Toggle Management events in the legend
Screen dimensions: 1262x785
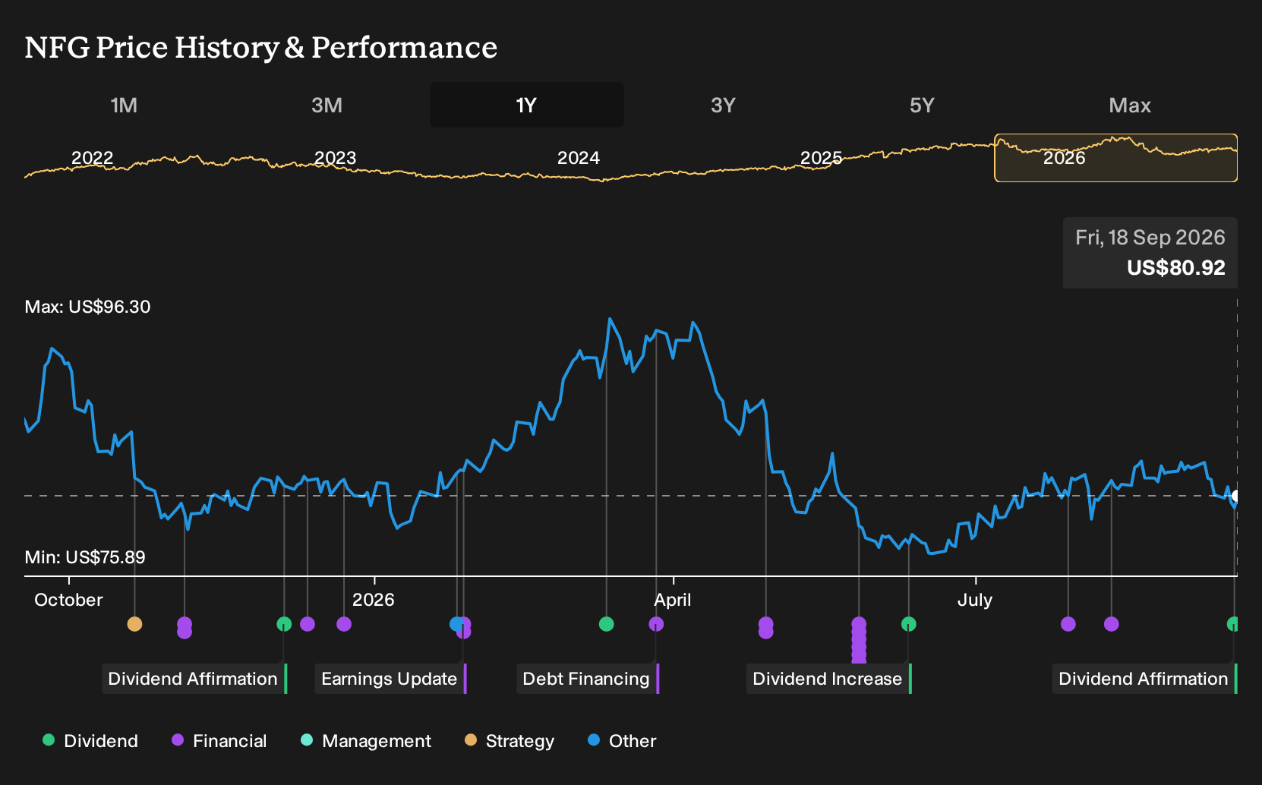tap(365, 741)
